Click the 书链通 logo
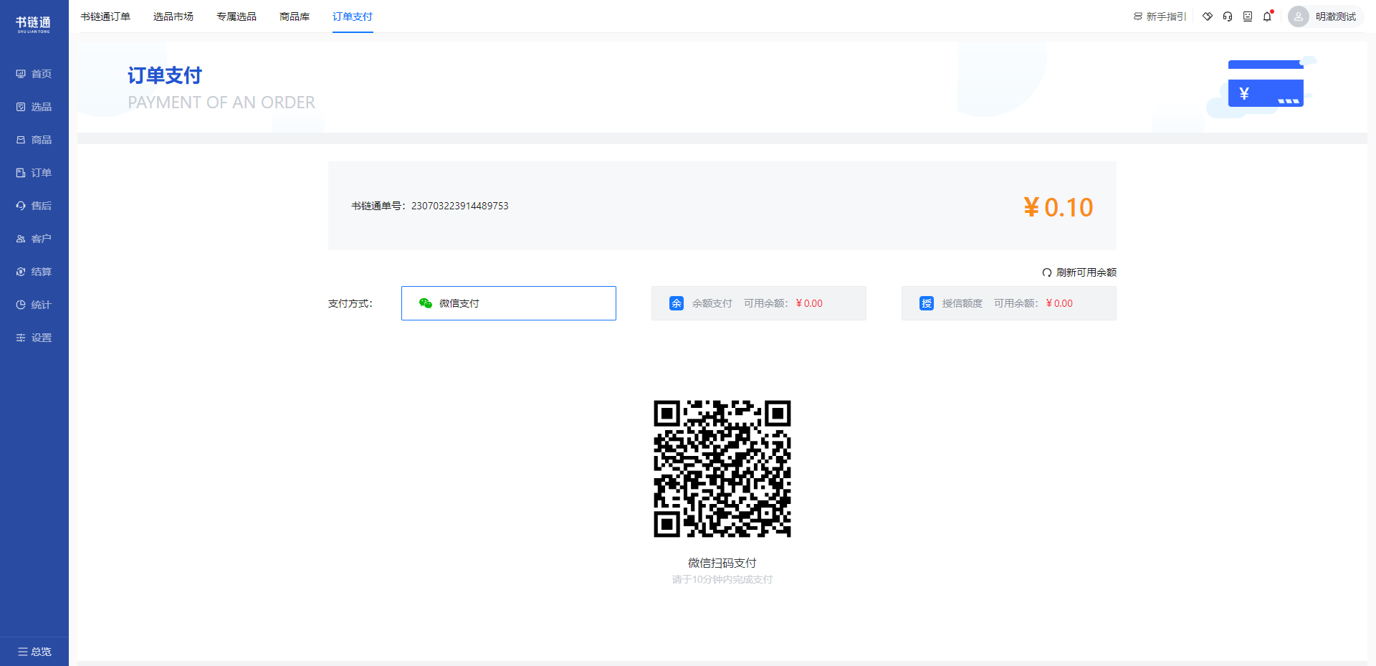 [34, 24]
